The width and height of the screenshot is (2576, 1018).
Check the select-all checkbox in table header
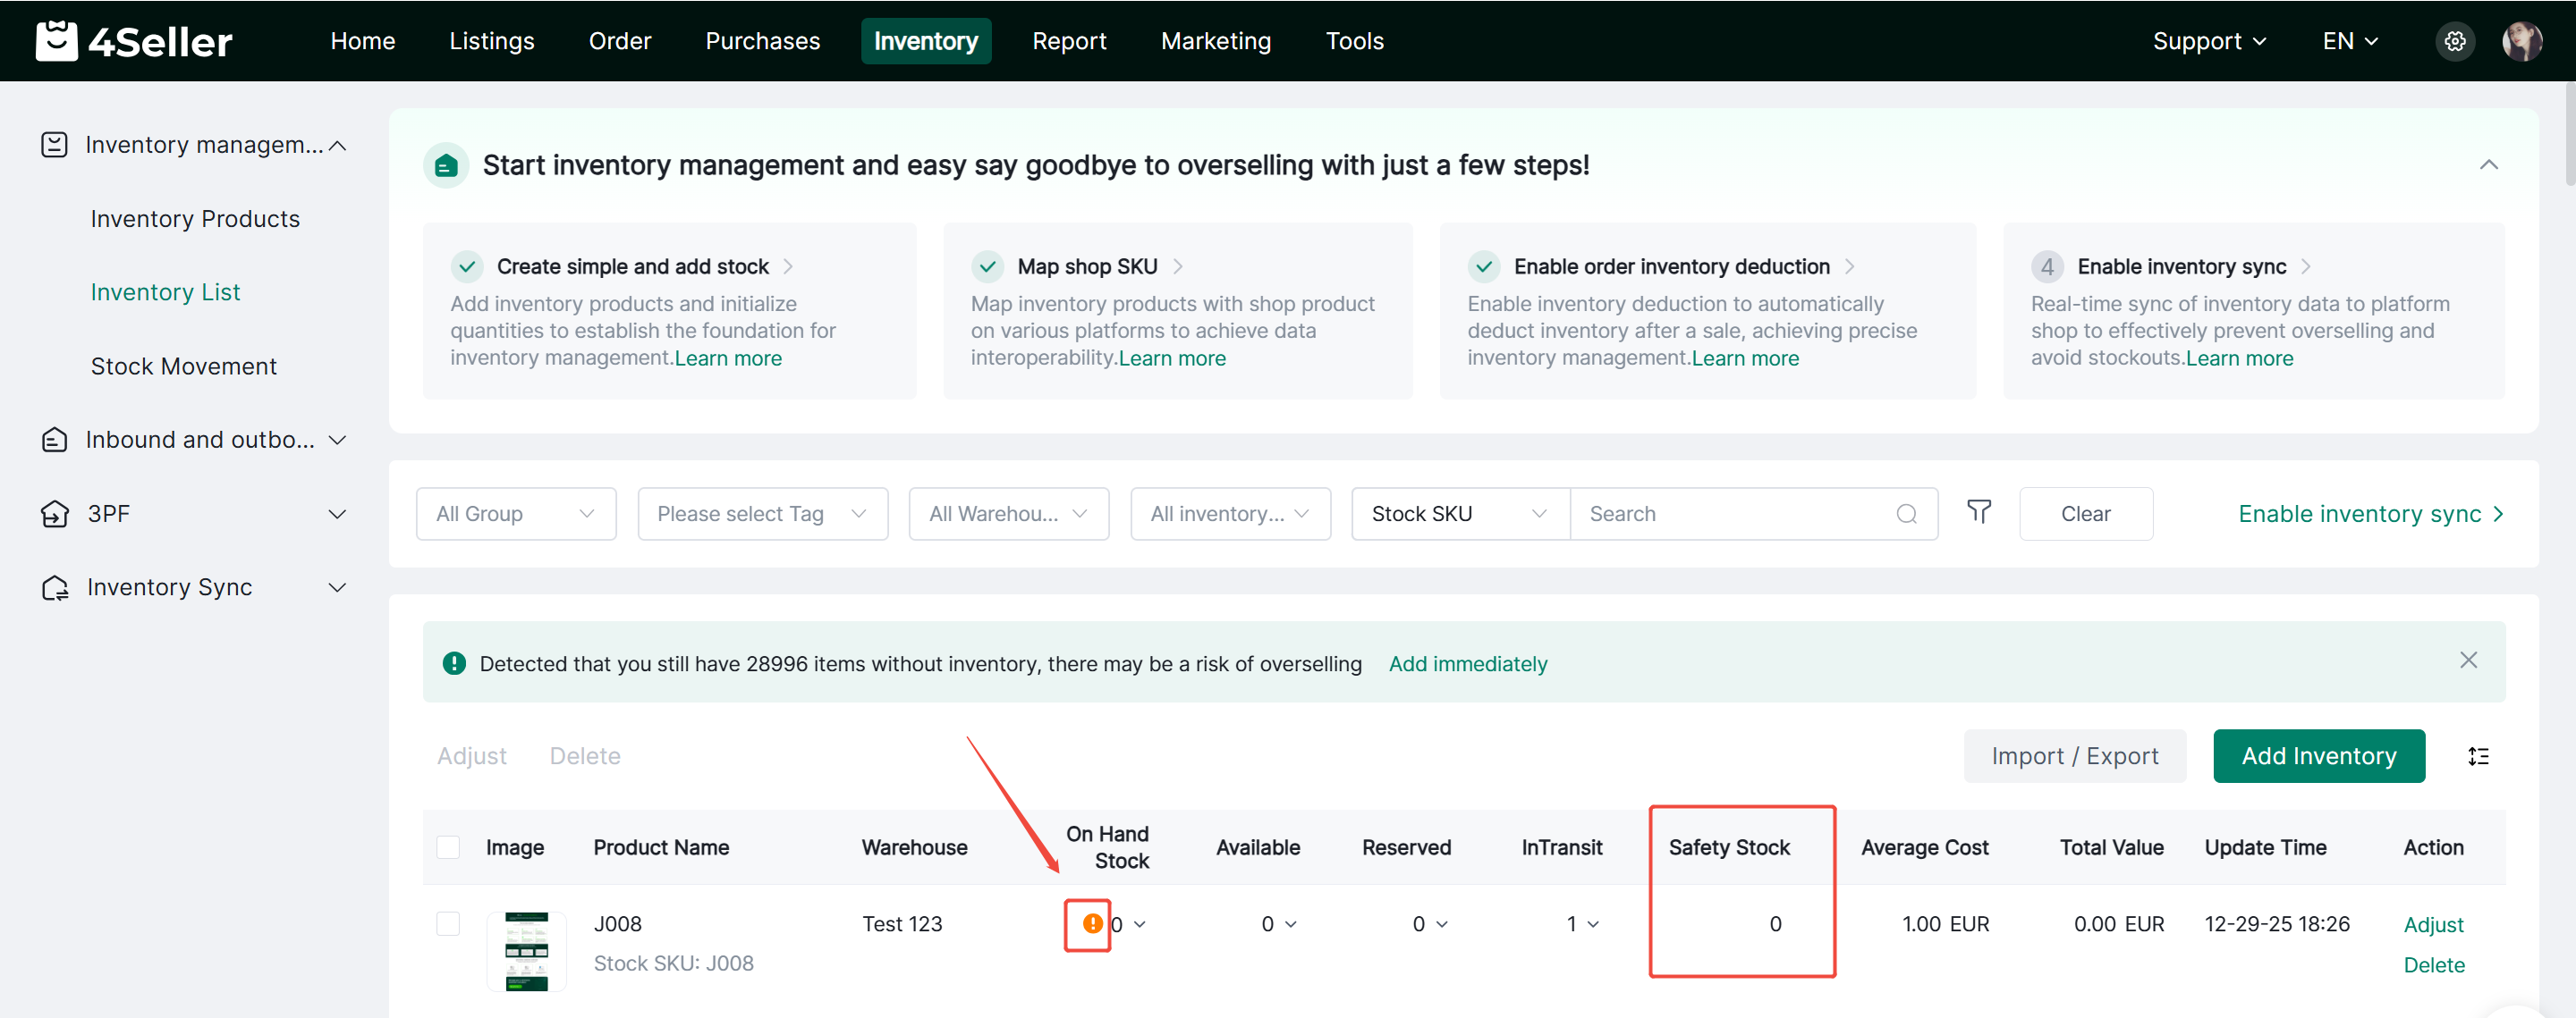tap(448, 846)
